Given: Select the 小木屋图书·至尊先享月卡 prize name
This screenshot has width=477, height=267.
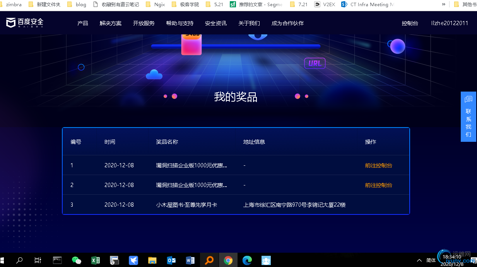Looking at the screenshot, I should coord(186,205).
